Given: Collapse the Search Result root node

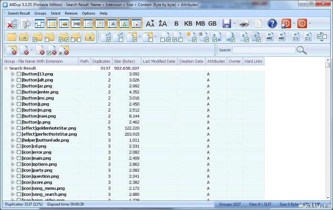Looking at the screenshot, I should pyautogui.click(x=6, y=68).
